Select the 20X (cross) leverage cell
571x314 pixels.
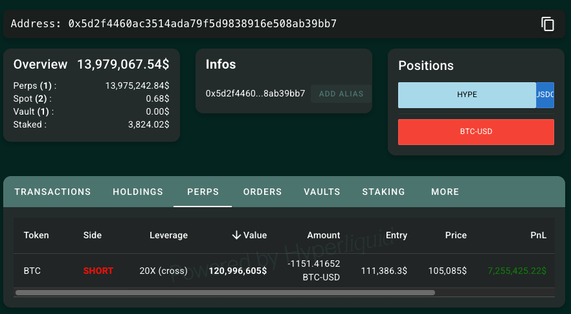click(164, 271)
